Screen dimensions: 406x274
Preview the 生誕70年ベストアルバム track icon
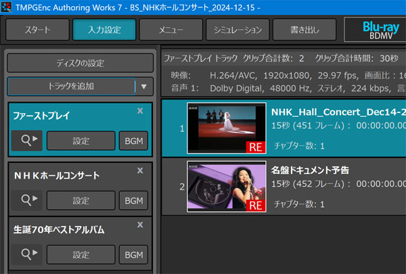[x=27, y=254]
